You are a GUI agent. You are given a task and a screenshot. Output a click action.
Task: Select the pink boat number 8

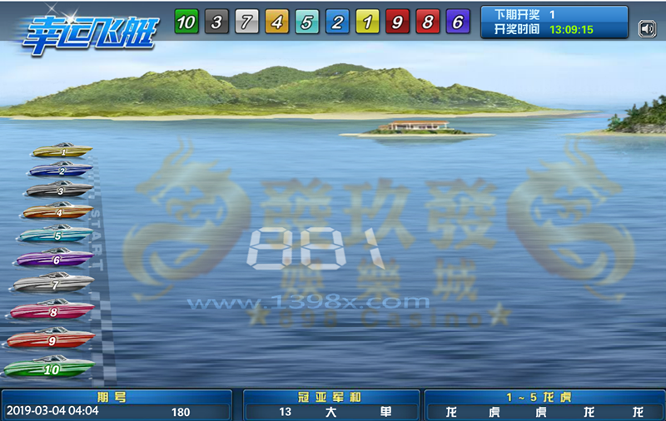coord(52,310)
